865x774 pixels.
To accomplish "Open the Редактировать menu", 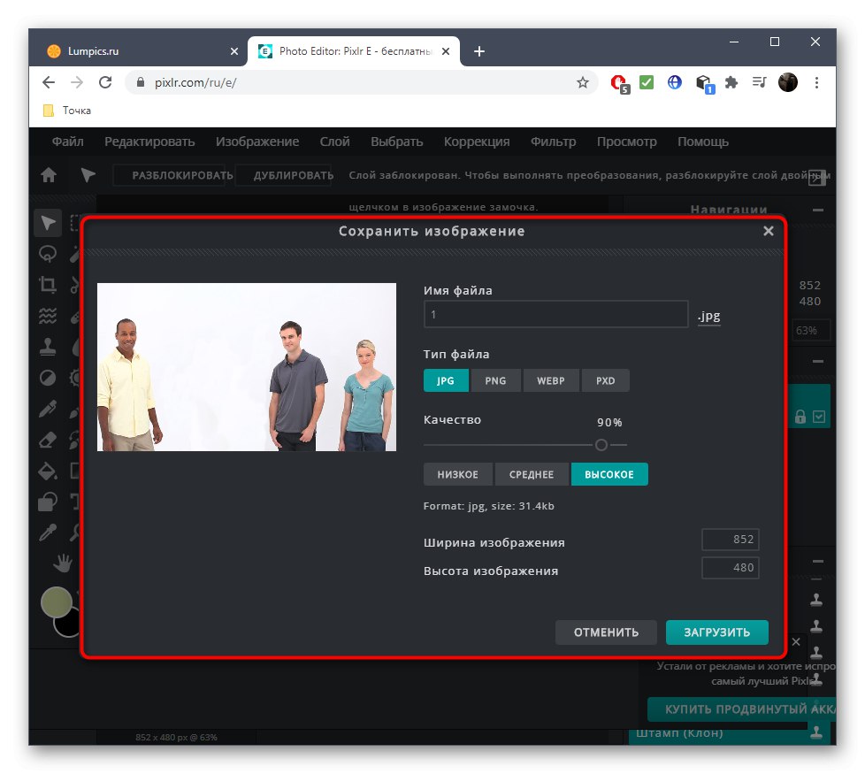I will (149, 142).
